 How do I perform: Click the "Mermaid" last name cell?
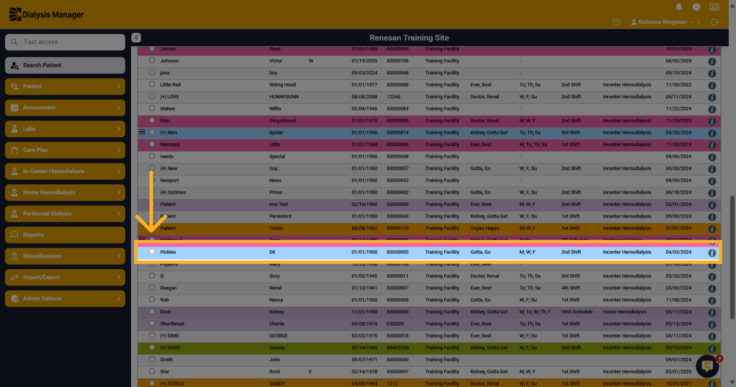(170, 144)
